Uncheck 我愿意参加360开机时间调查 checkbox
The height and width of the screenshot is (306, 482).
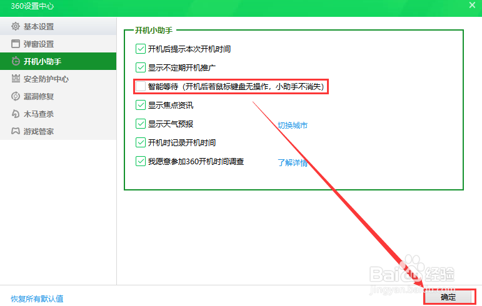pos(141,161)
